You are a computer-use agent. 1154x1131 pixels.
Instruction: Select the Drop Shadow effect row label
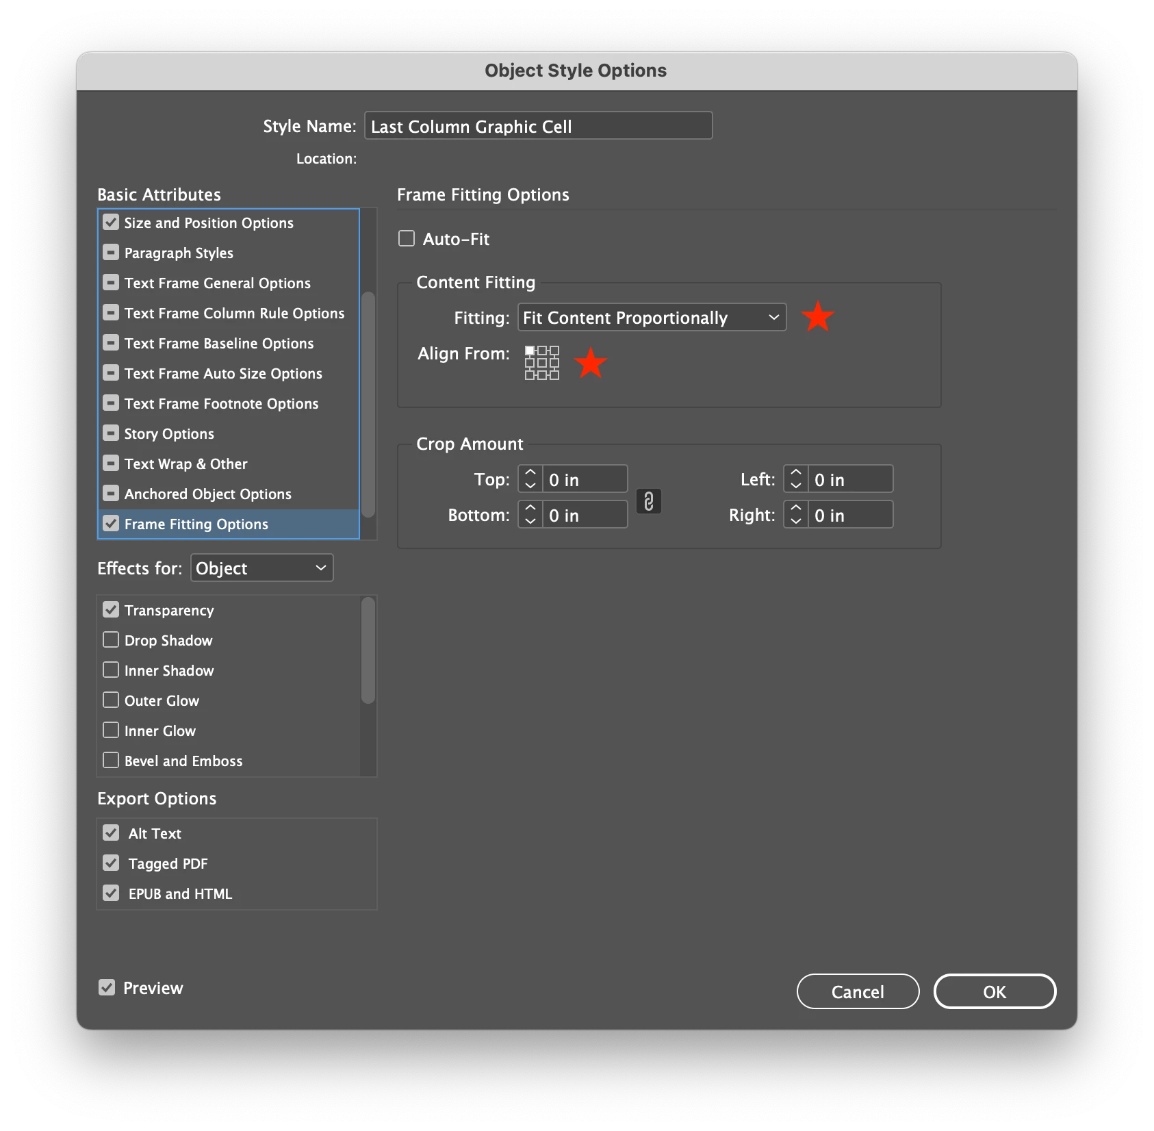click(x=168, y=640)
